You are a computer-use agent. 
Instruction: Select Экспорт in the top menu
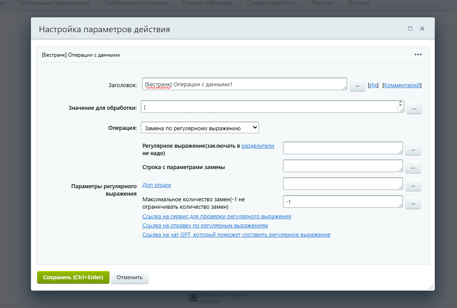322,3
